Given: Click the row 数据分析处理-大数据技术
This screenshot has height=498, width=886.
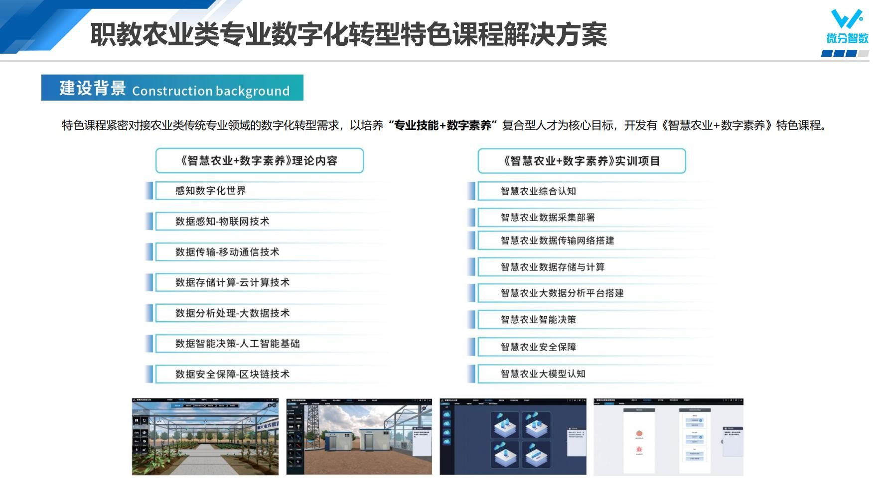Looking at the screenshot, I should [267, 313].
